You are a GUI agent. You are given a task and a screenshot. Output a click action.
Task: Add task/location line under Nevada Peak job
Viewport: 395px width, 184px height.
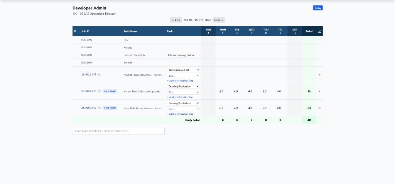pyautogui.click(x=180, y=81)
